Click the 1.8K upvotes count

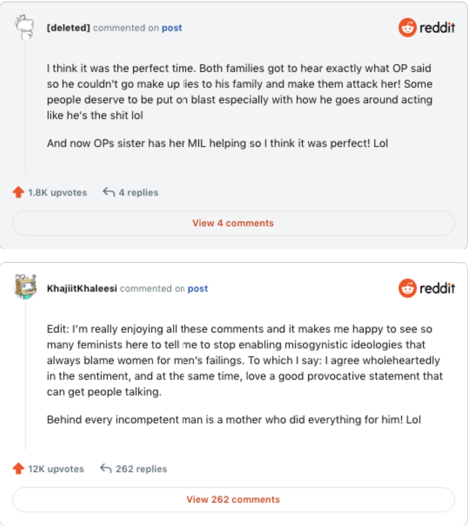coord(57,193)
